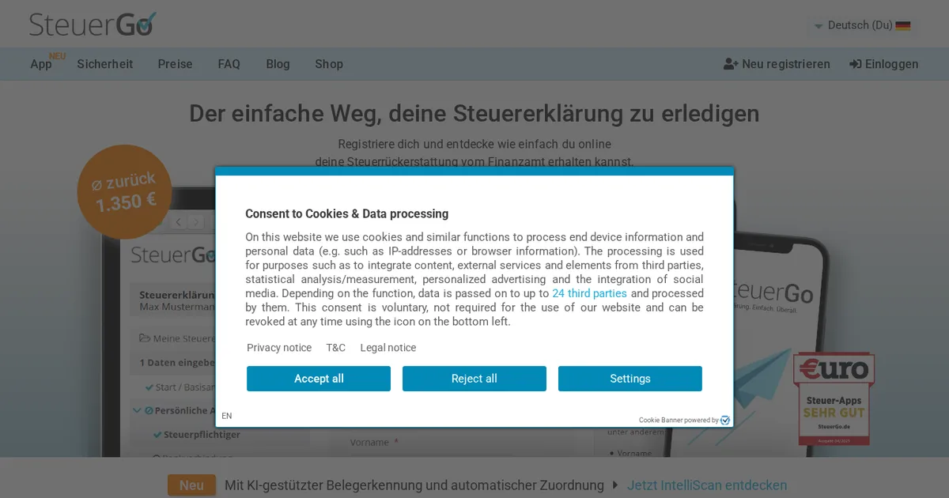Click the login arrow icon beside Einloggen

tap(856, 64)
